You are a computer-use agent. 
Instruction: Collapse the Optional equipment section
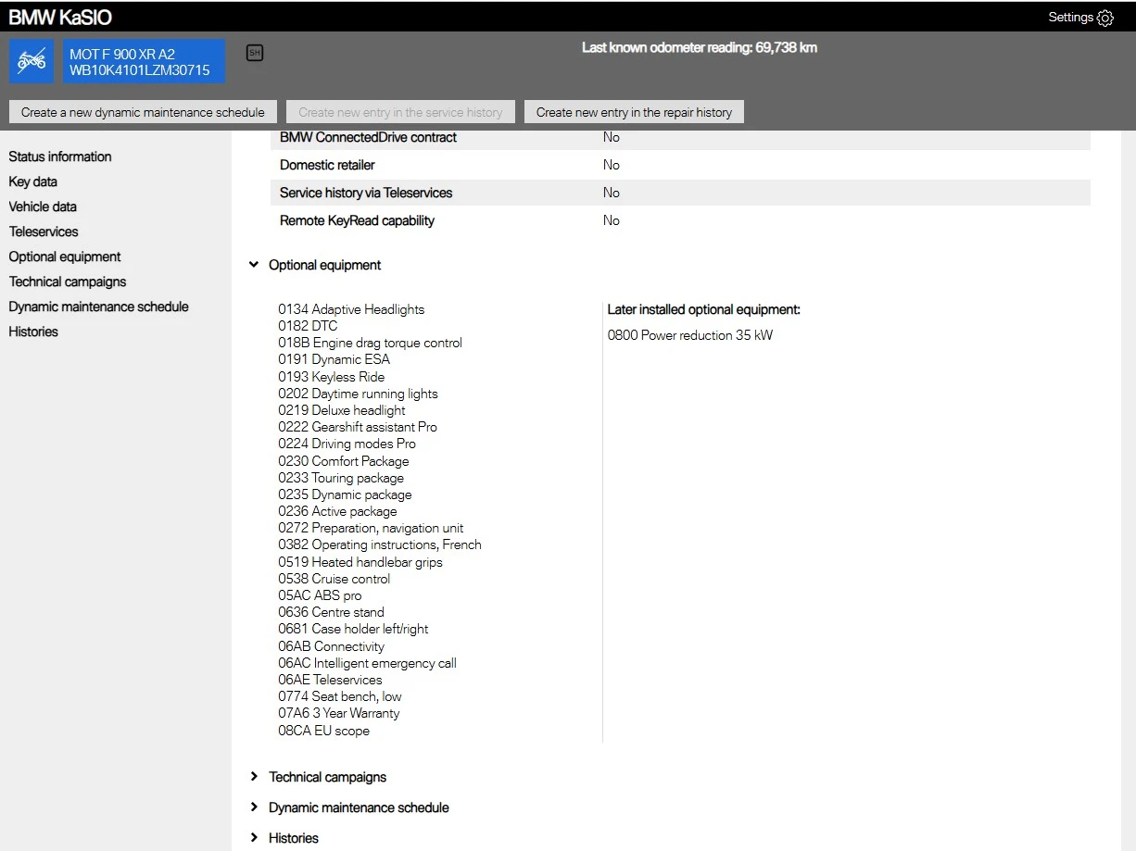click(254, 265)
